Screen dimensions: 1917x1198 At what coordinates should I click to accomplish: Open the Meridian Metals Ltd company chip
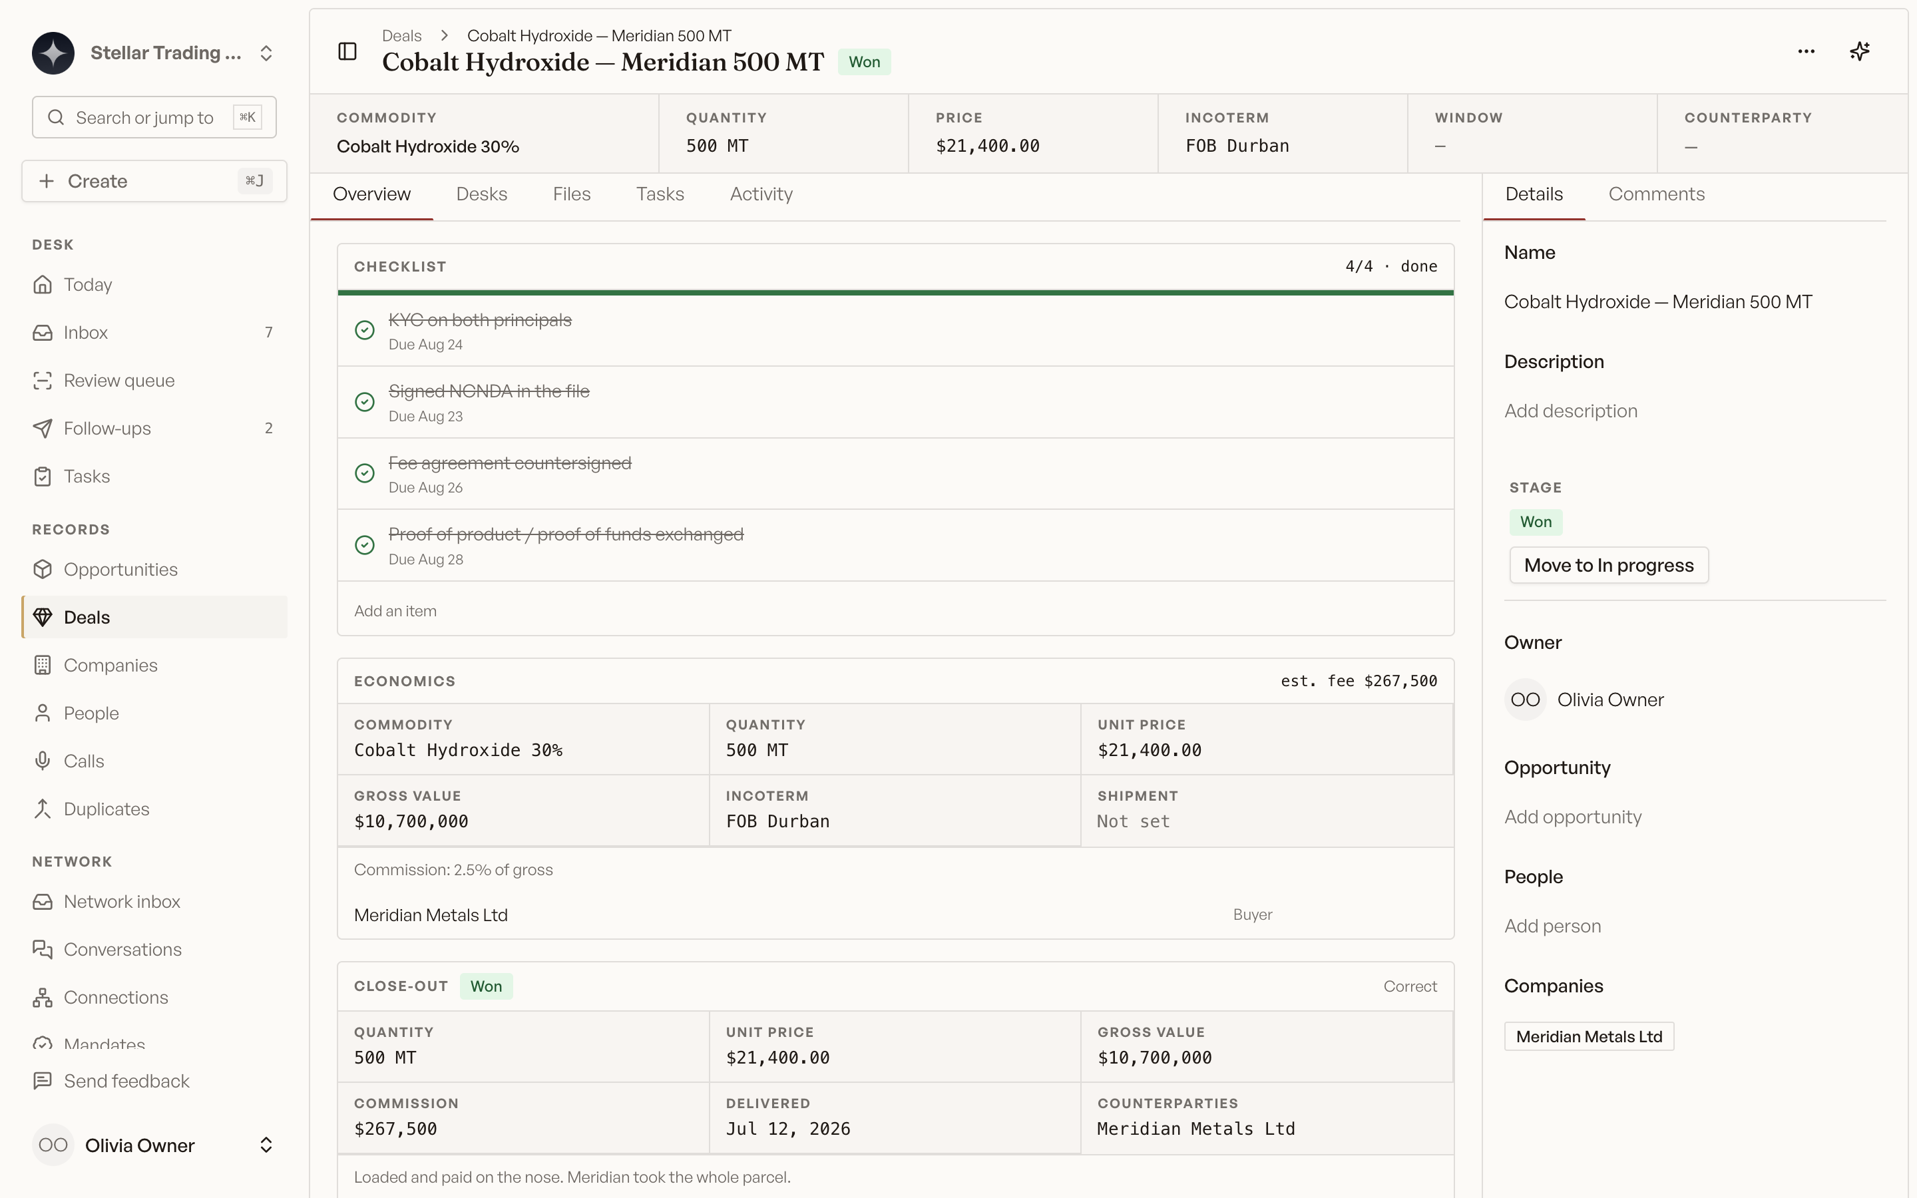[1589, 1036]
